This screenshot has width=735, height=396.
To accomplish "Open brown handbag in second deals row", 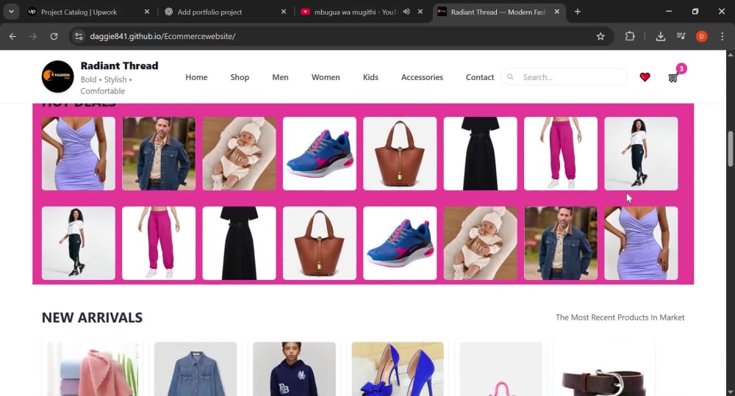I will click(319, 243).
